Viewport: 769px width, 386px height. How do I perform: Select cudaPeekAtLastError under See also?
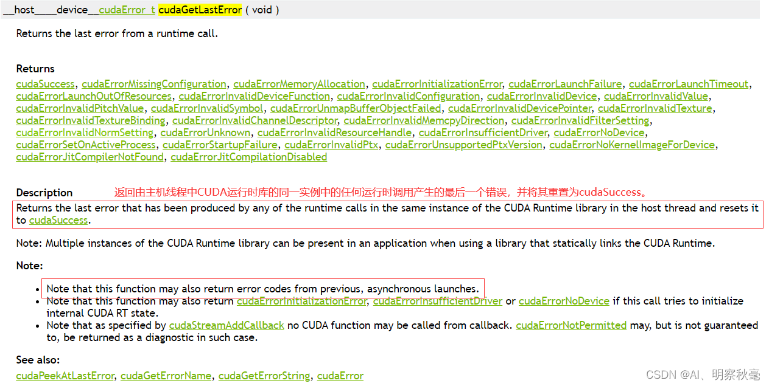(65, 376)
